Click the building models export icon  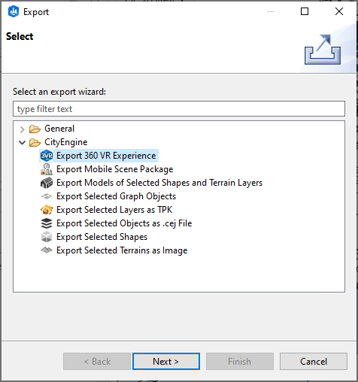click(x=47, y=183)
